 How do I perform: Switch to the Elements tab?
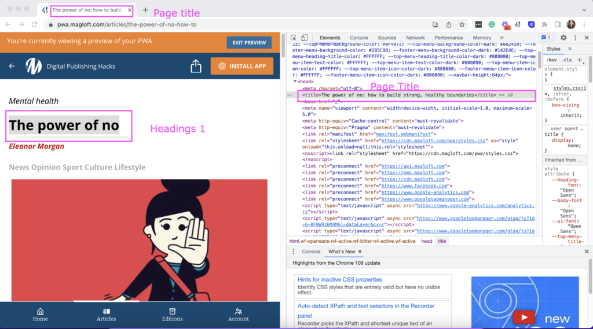tap(330, 38)
